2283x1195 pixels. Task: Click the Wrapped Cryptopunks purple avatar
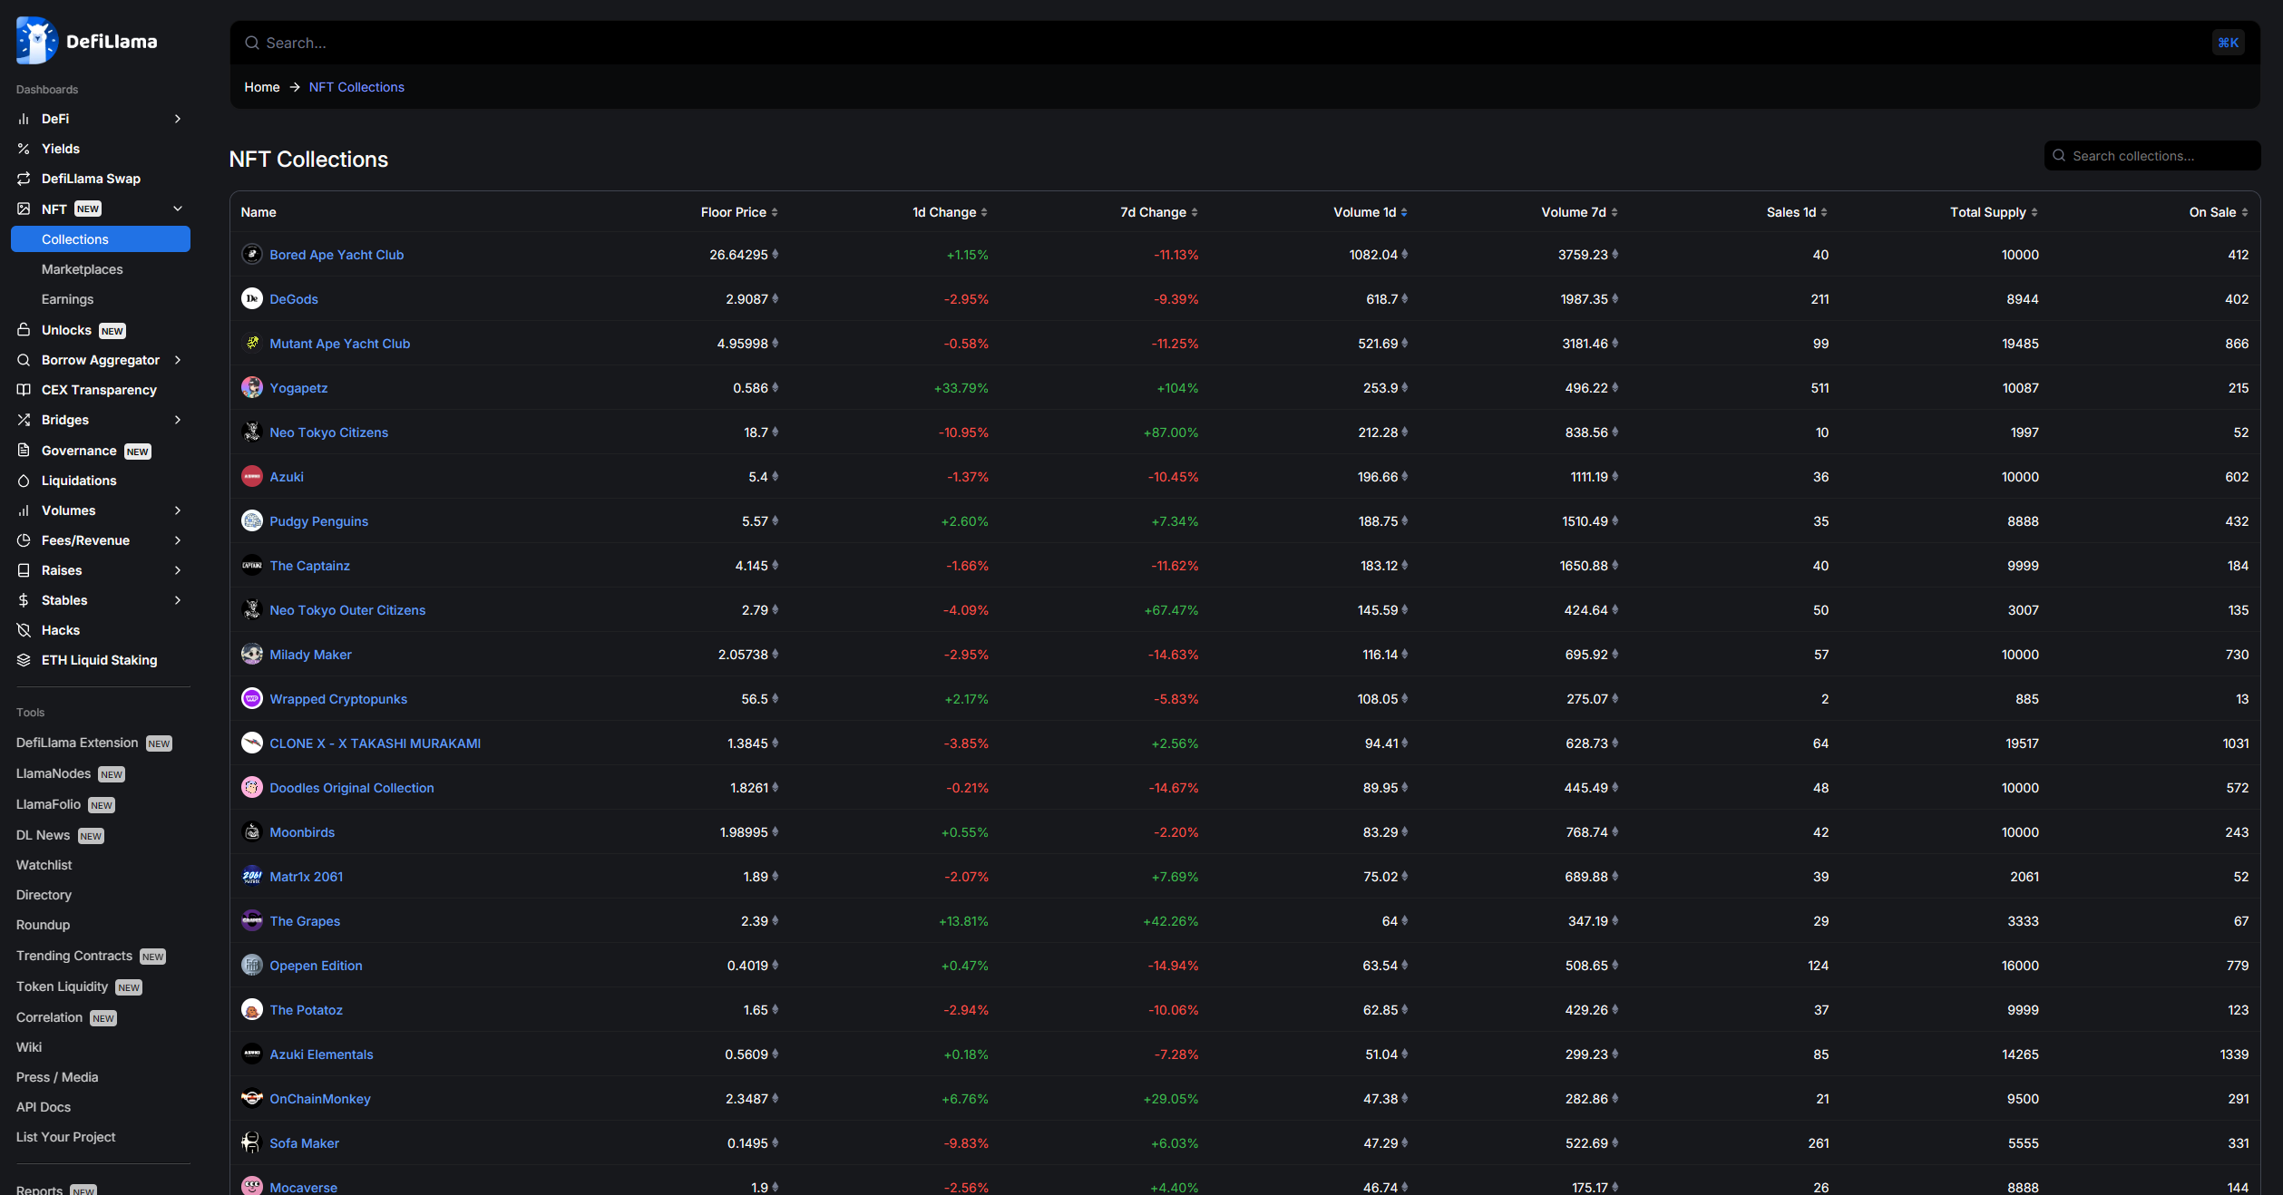(252, 699)
